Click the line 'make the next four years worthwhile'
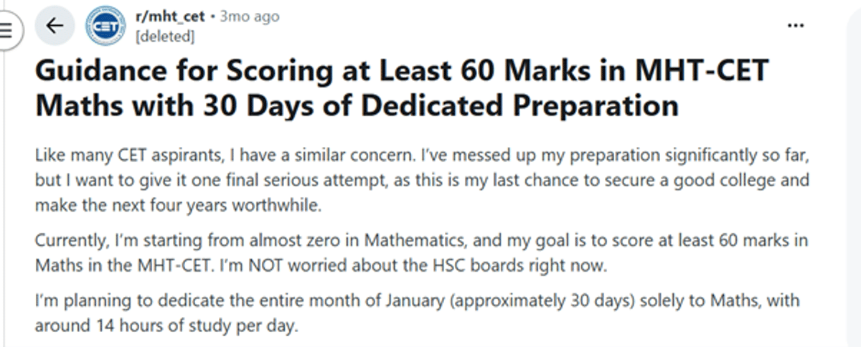 point(179,206)
